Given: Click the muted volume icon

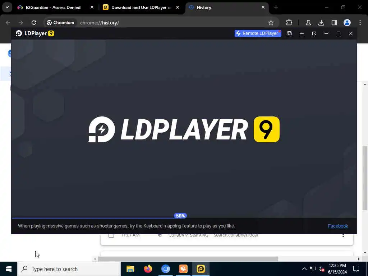Looking at the screenshot, I should [322, 269].
